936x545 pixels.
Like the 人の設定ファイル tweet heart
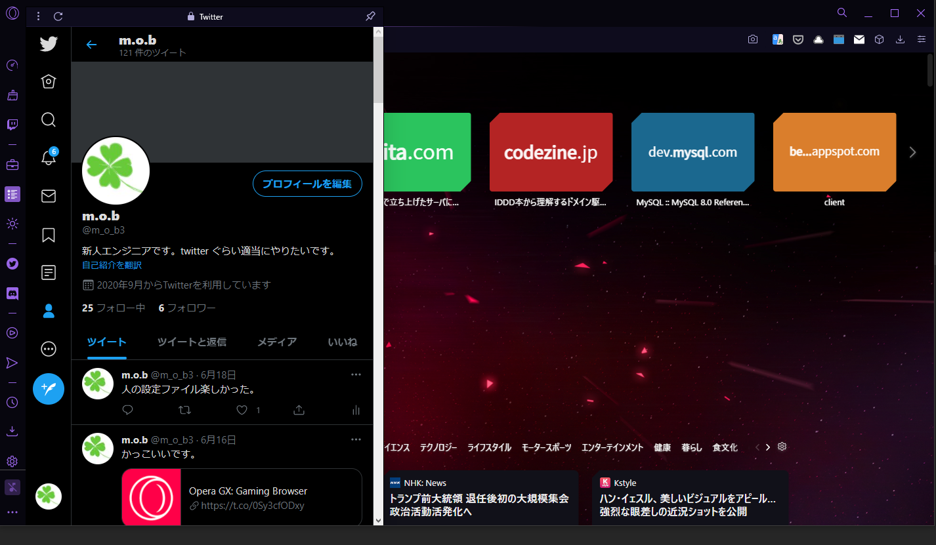pyautogui.click(x=242, y=410)
